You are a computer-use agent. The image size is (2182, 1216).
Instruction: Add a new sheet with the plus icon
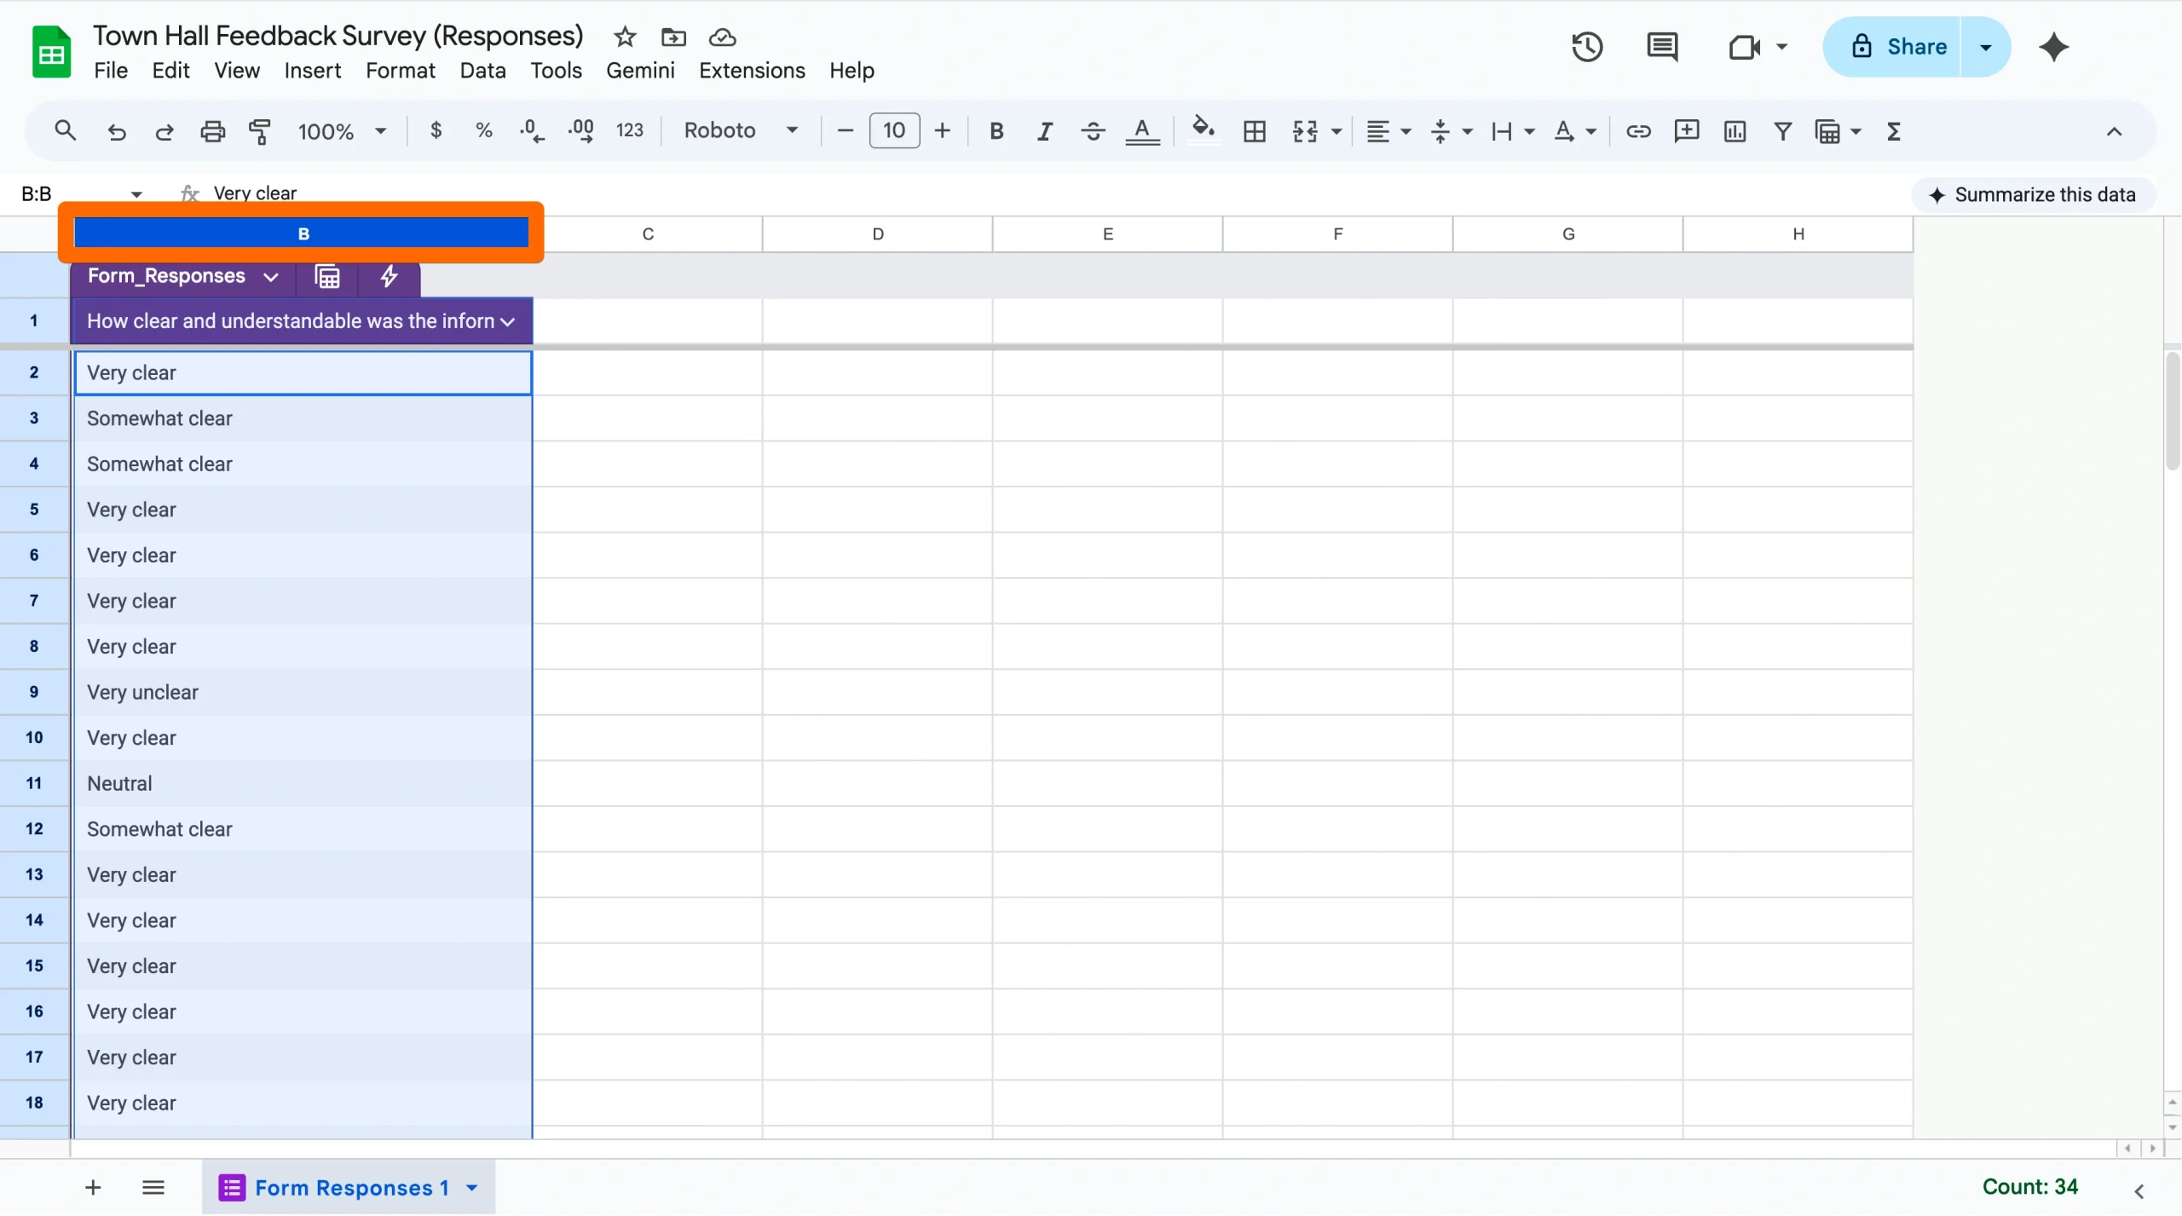[92, 1187]
